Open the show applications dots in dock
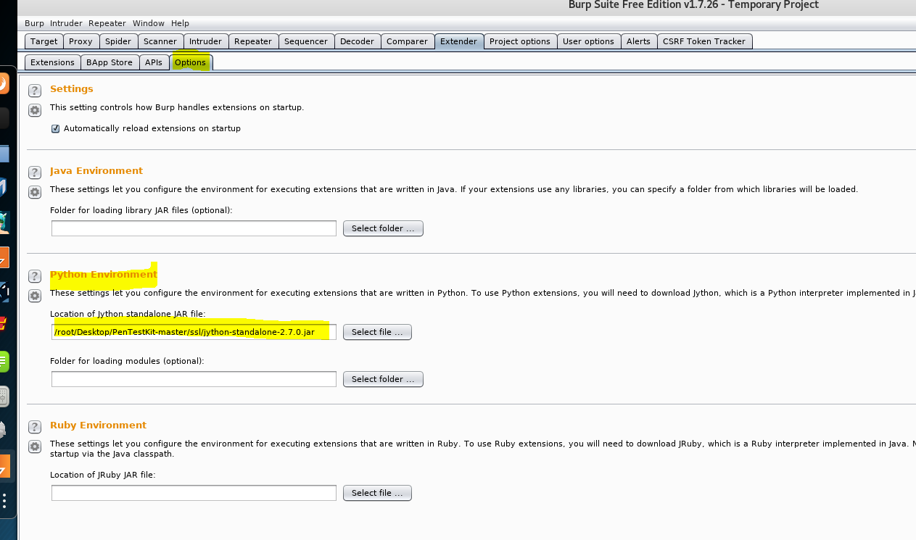Image resolution: width=916 pixels, height=540 pixels. [x=4, y=501]
